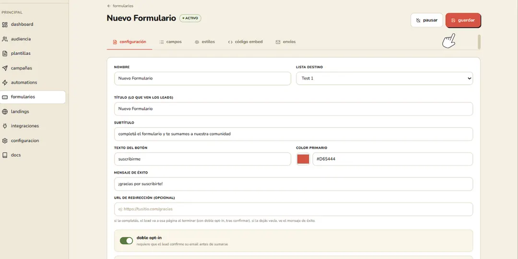
Task: Click the dashboard grid icon in sidebar
Action: (x=5, y=24)
